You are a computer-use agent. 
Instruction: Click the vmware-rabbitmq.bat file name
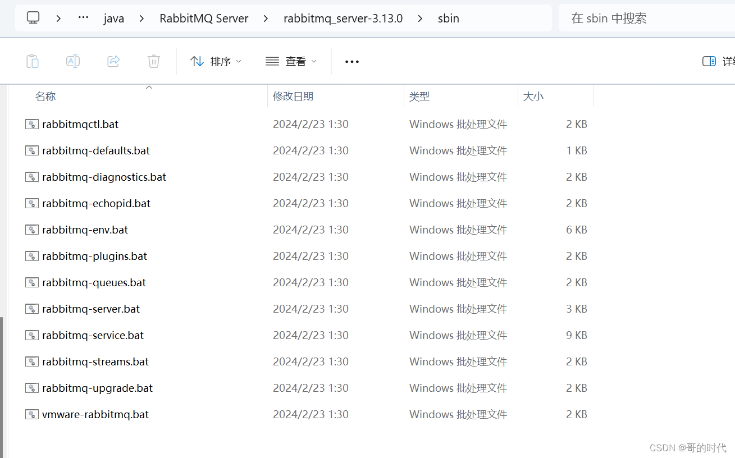pos(95,414)
